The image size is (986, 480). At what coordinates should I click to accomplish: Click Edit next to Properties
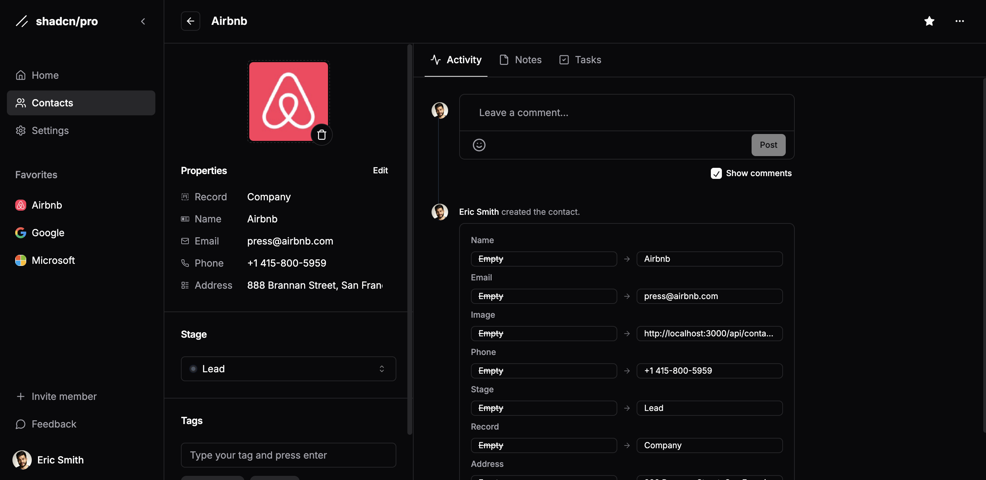click(380, 170)
